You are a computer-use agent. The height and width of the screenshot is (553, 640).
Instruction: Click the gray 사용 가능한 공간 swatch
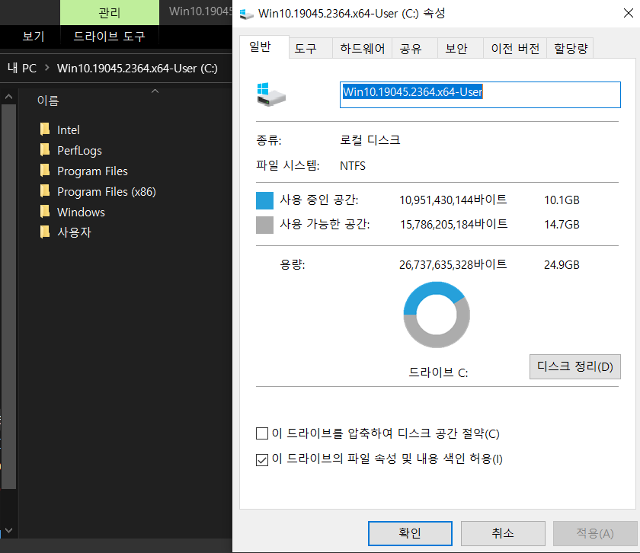[x=264, y=225]
